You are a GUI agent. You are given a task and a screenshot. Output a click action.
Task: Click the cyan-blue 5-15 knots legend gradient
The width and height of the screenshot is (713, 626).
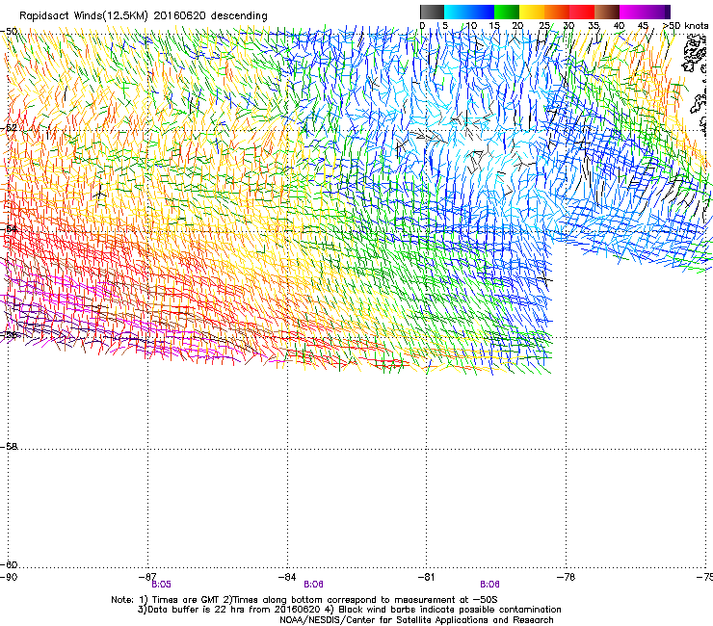coord(469,12)
